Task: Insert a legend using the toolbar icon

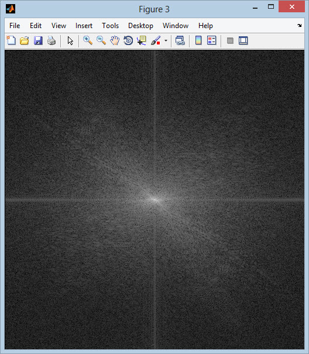Action: pyautogui.click(x=212, y=40)
